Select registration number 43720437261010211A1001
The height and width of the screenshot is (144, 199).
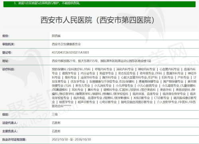[x=70, y=53]
